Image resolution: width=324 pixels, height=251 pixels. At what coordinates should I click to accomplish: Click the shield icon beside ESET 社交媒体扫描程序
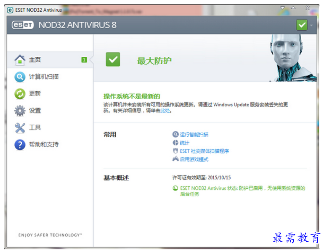click(x=175, y=151)
